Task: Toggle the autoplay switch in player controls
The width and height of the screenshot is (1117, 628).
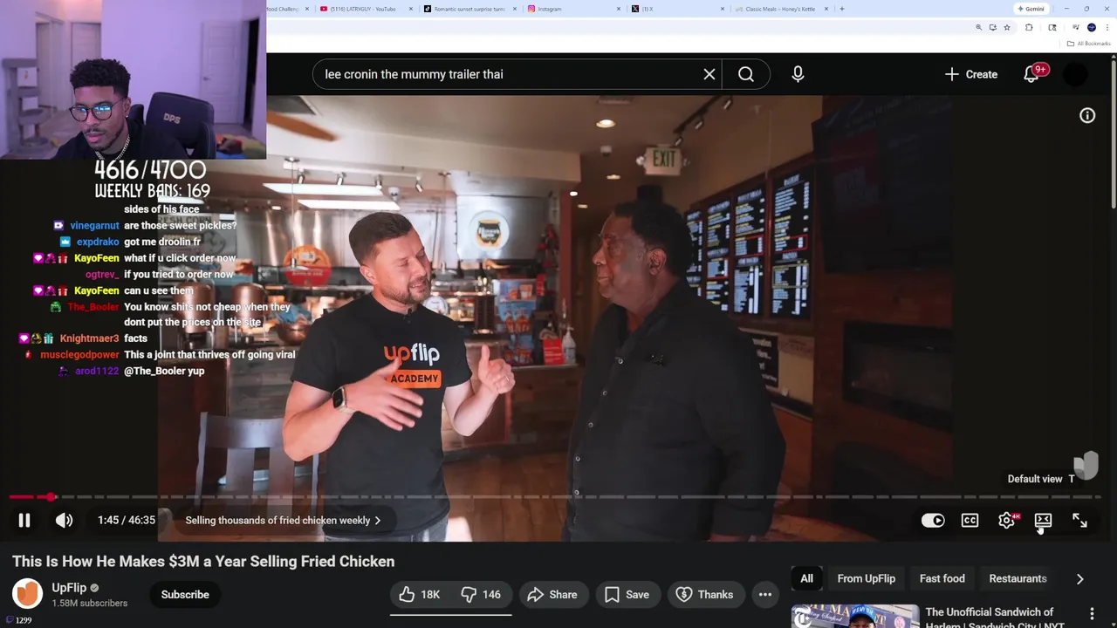Action: pyautogui.click(x=933, y=520)
